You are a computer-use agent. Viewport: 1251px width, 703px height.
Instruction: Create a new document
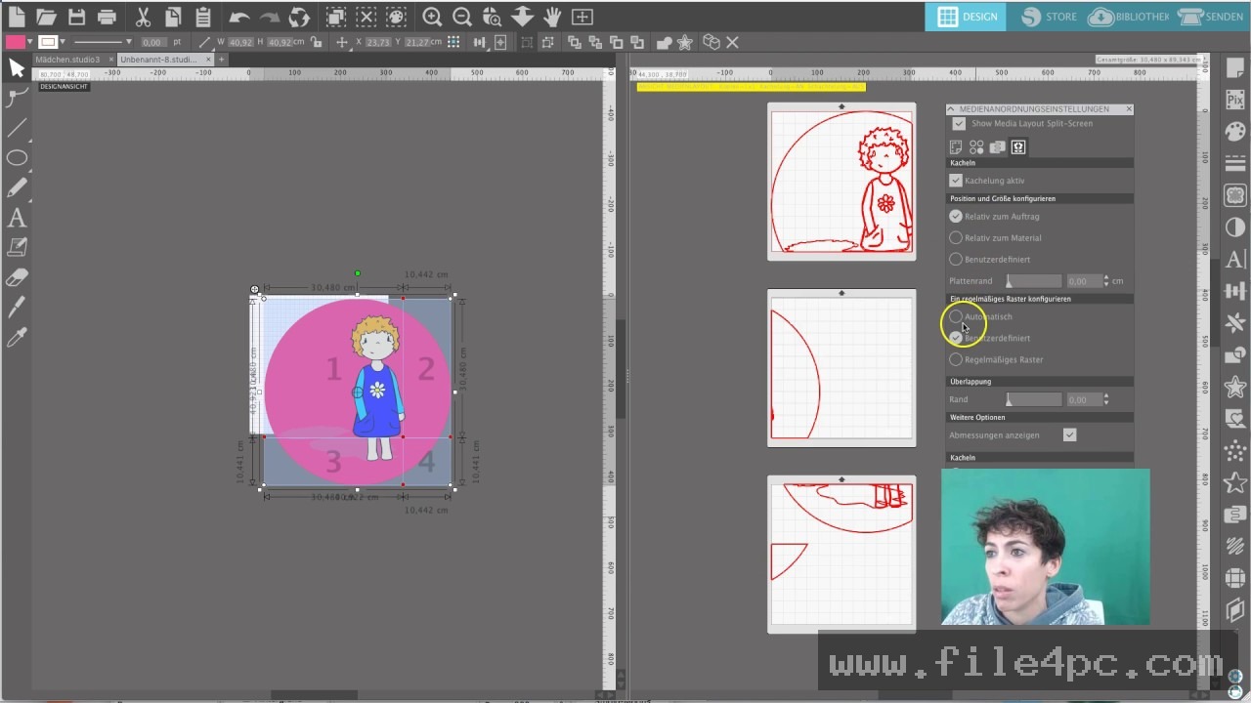pos(17,17)
